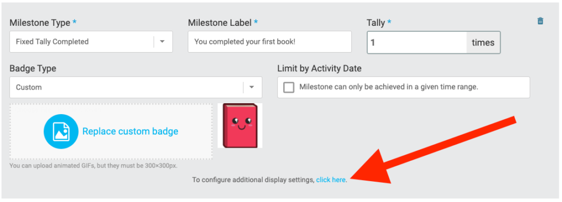Click into the Tally number field

coord(417,43)
